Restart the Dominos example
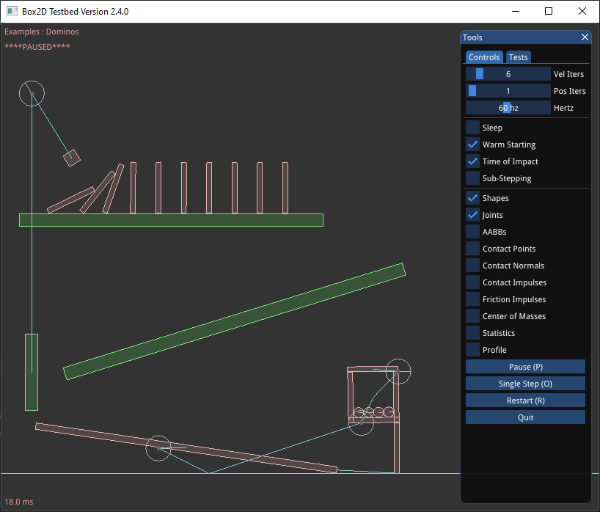Viewport: 600px width, 512px height. coord(525,400)
